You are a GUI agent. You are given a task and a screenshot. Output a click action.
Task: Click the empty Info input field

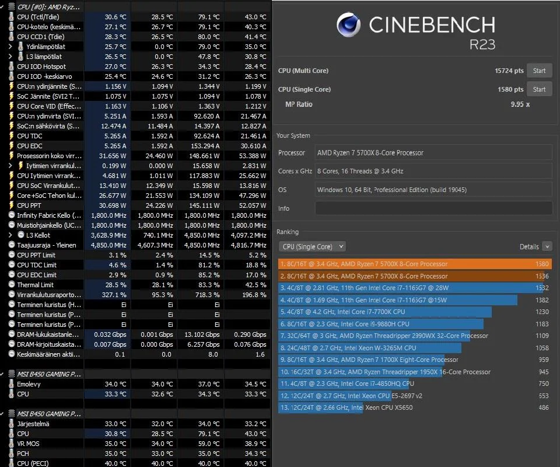pos(433,208)
